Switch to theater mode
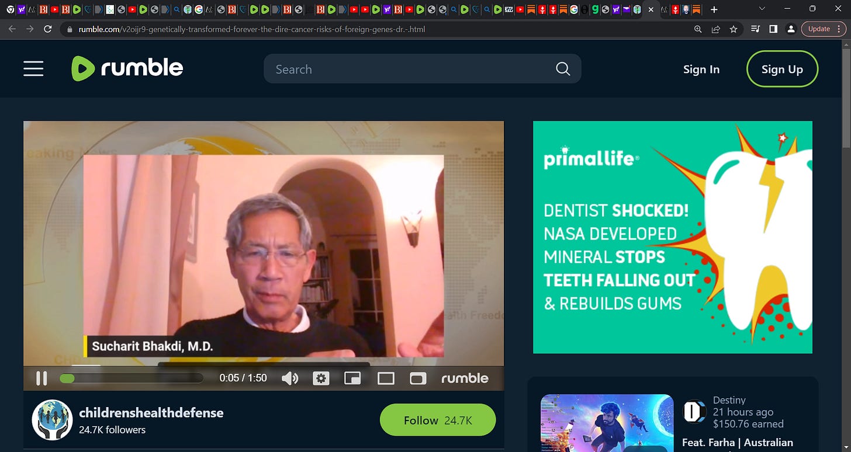 [386, 378]
